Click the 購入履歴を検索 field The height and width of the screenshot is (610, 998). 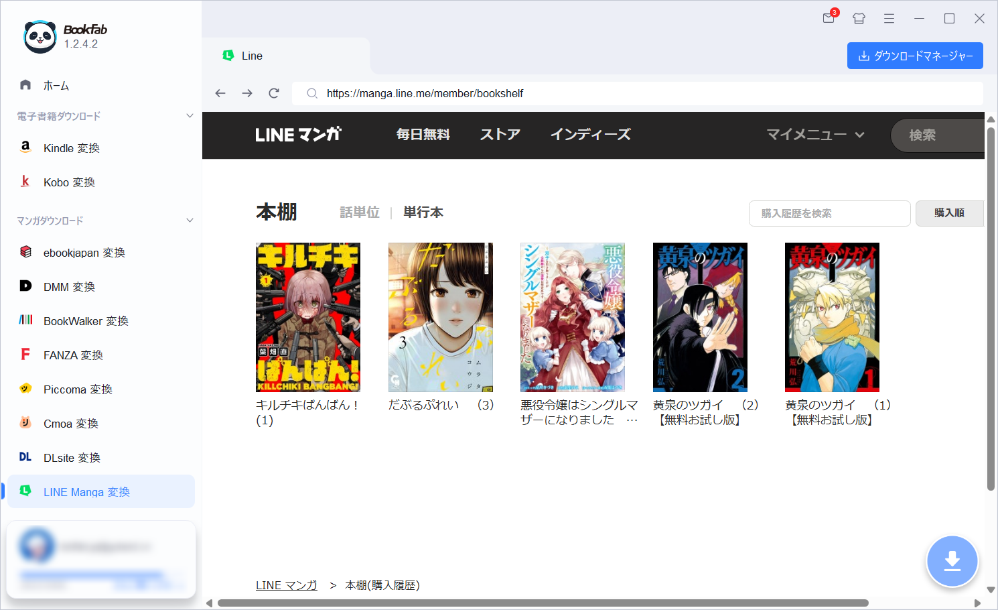830,213
